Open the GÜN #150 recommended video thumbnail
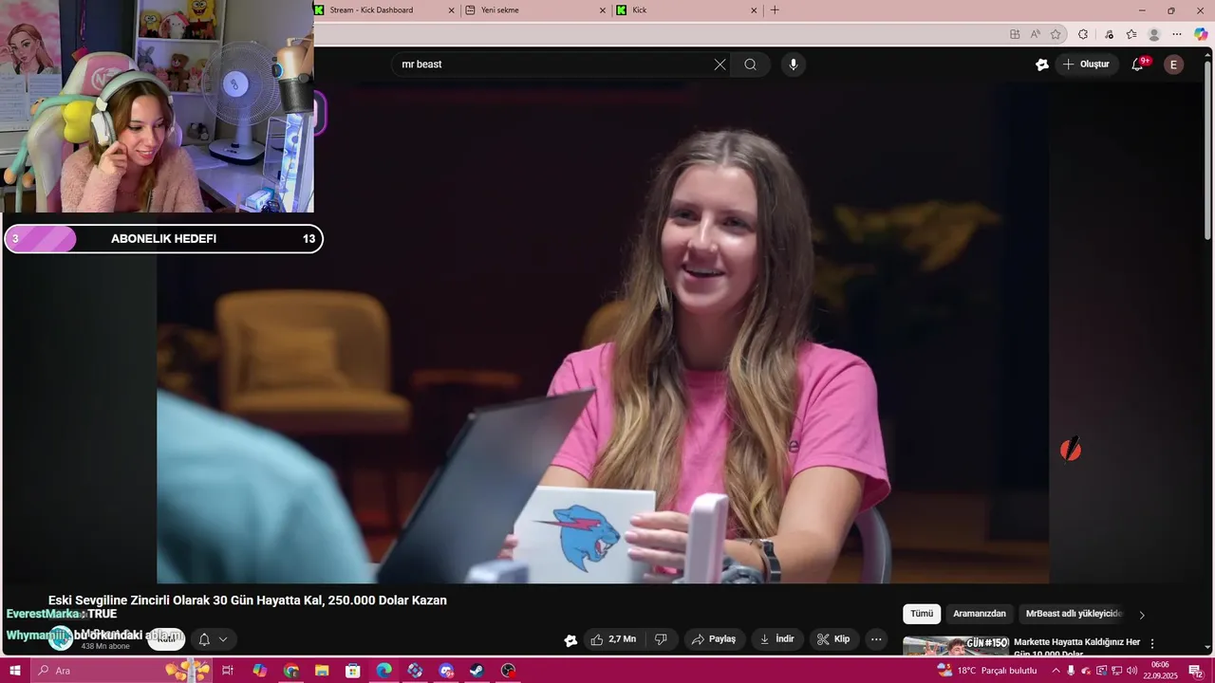1215x683 pixels. (x=956, y=646)
